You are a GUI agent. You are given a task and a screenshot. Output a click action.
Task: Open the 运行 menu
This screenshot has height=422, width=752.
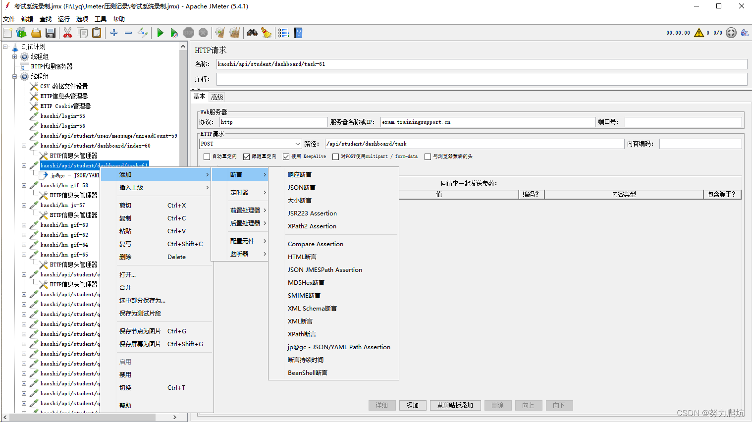(x=64, y=19)
